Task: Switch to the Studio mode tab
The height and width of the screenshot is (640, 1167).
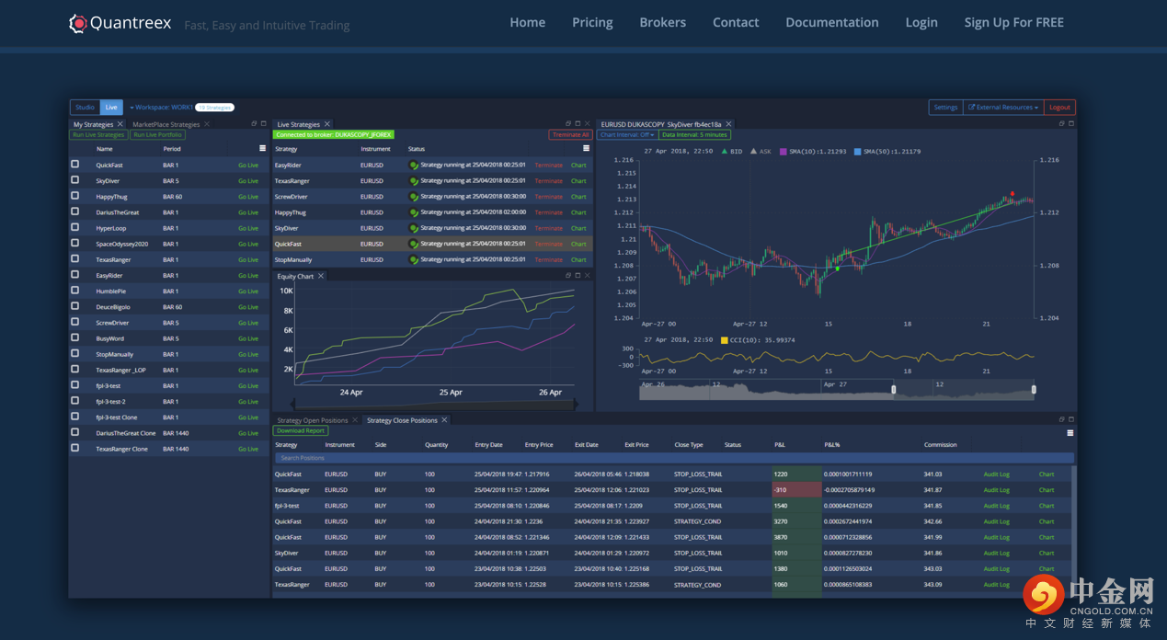Action: click(85, 108)
